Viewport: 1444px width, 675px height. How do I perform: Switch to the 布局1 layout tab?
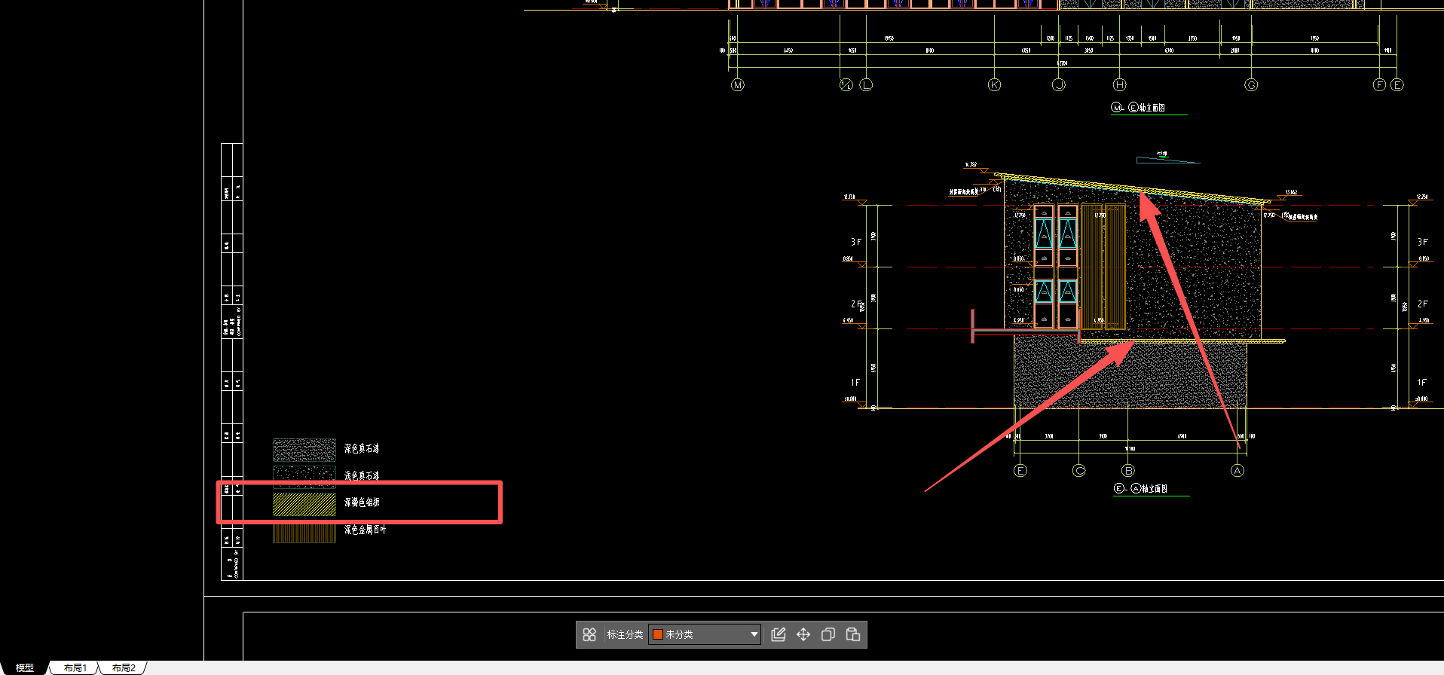tap(75, 668)
